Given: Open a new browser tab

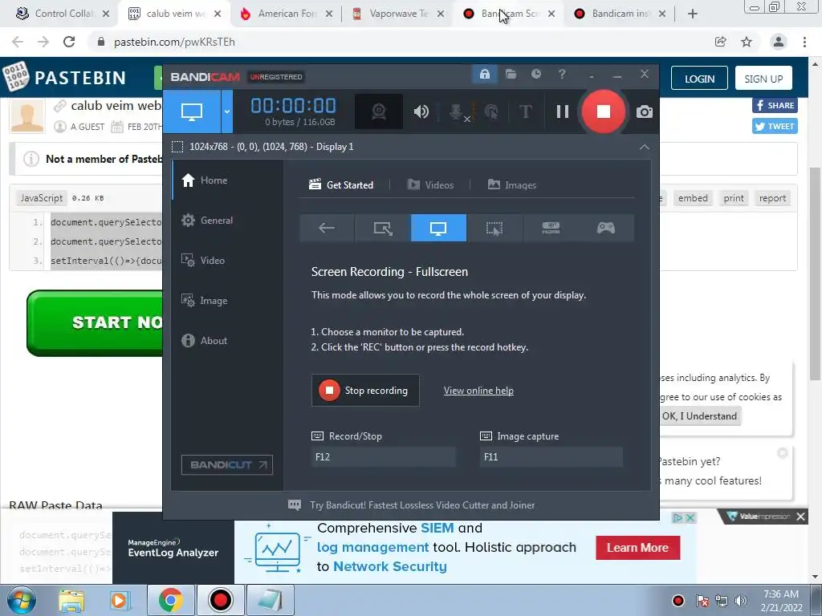Looking at the screenshot, I should coord(693,14).
